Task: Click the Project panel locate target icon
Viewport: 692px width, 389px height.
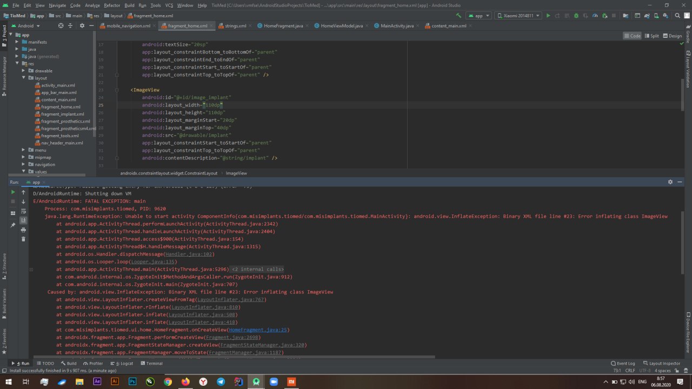Action: pyautogui.click(x=61, y=25)
